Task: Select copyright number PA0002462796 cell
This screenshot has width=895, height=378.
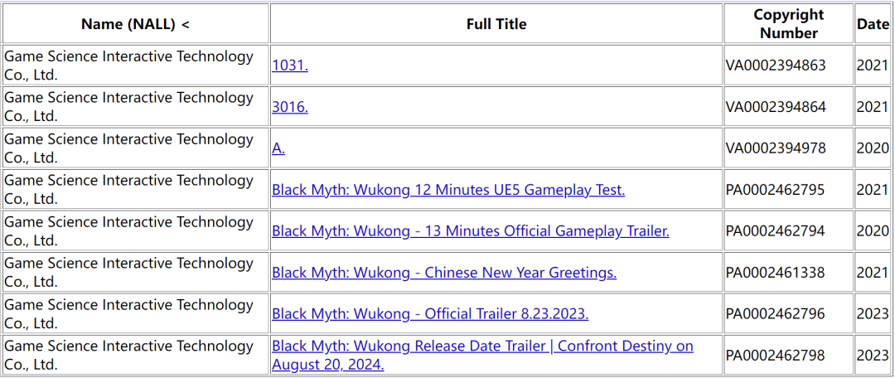Action: pos(776,314)
